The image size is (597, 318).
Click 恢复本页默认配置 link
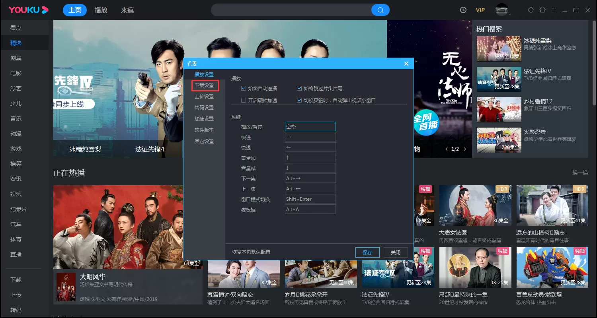click(x=251, y=252)
